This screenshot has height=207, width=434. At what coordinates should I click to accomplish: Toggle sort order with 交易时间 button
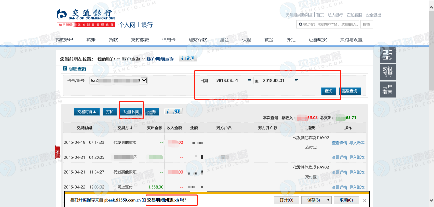click(x=87, y=112)
